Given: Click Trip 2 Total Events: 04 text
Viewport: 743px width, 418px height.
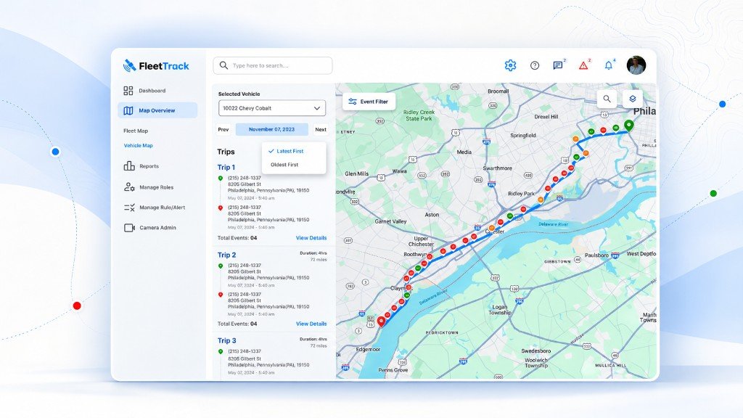Looking at the screenshot, I should (237, 324).
